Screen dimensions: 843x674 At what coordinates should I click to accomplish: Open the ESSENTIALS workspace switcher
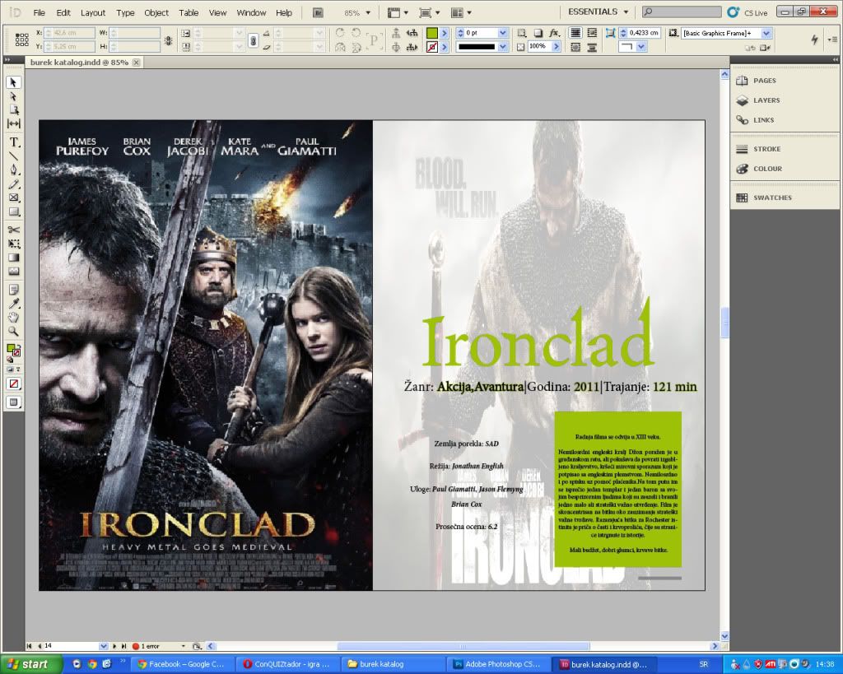(598, 12)
